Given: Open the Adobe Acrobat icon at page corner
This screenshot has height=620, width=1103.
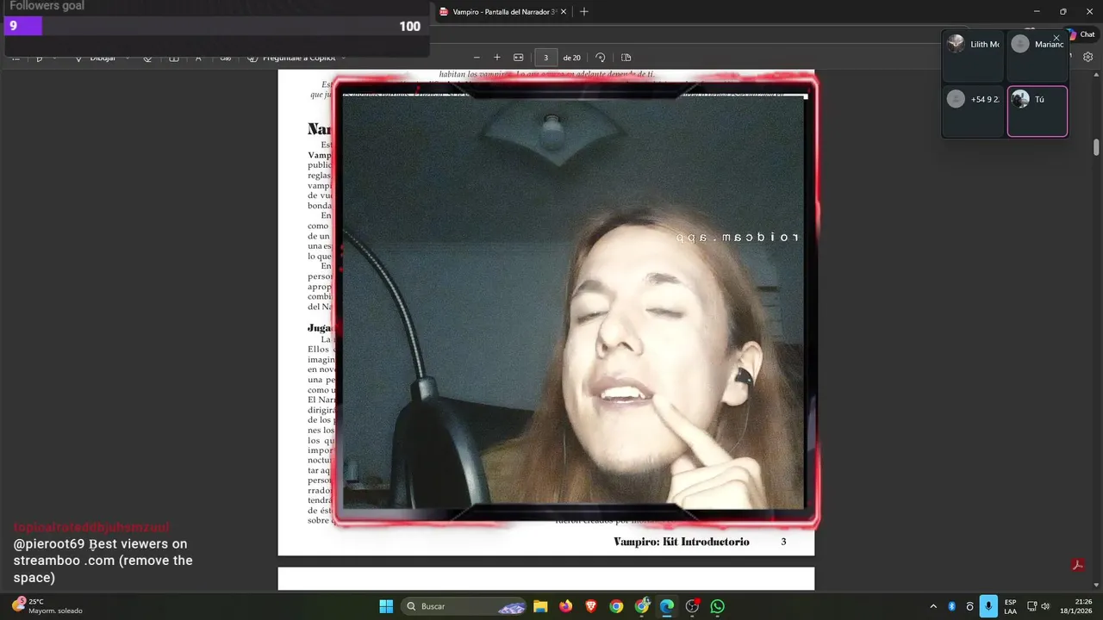Looking at the screenshot, I should [1077, 566].
